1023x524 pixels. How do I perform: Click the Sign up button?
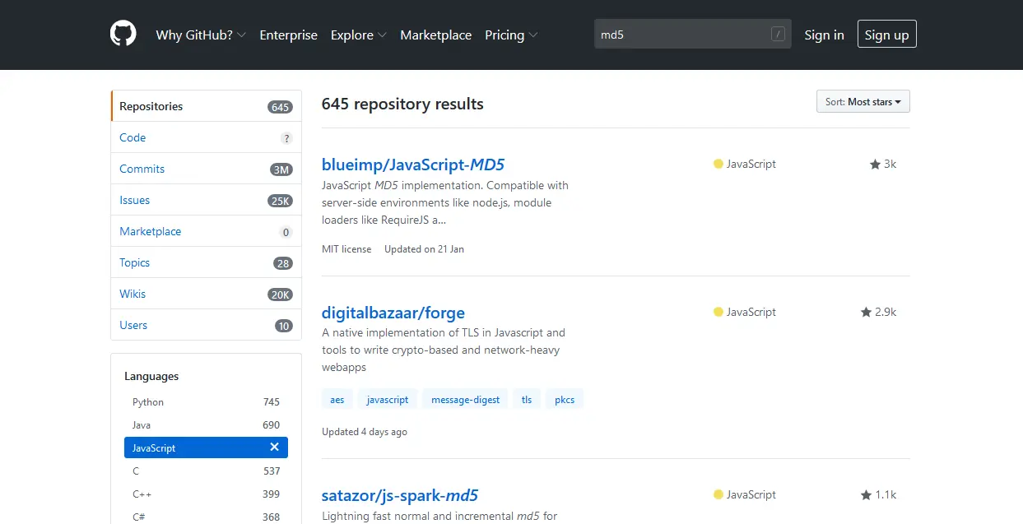[886, 35]
